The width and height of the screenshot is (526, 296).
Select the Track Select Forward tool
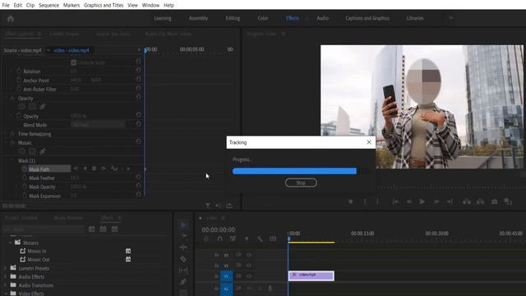184,236
